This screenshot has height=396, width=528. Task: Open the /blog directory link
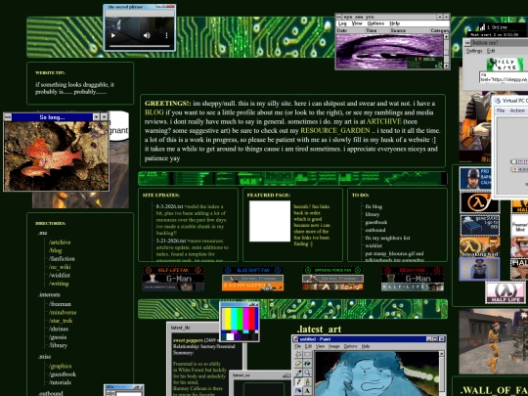(55, 250)
